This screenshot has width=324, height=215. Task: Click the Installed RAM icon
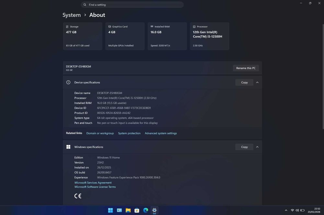(x=152, y=27)
